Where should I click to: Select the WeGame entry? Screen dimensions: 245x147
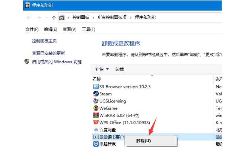pyautogui.click(x=109, y=108)
